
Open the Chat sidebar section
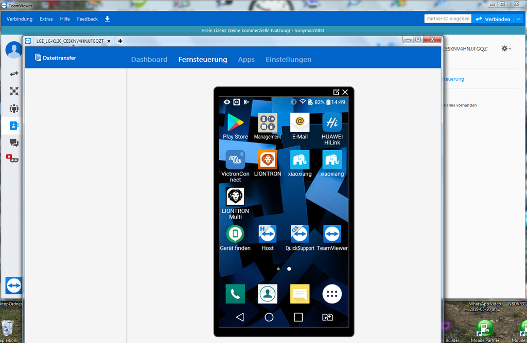click(14, 143)
